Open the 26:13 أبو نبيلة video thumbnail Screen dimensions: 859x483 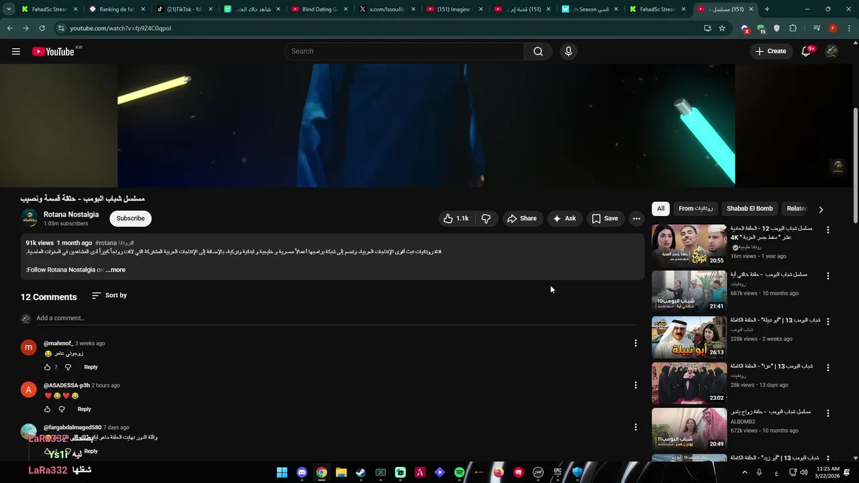(x=689, y=337)
